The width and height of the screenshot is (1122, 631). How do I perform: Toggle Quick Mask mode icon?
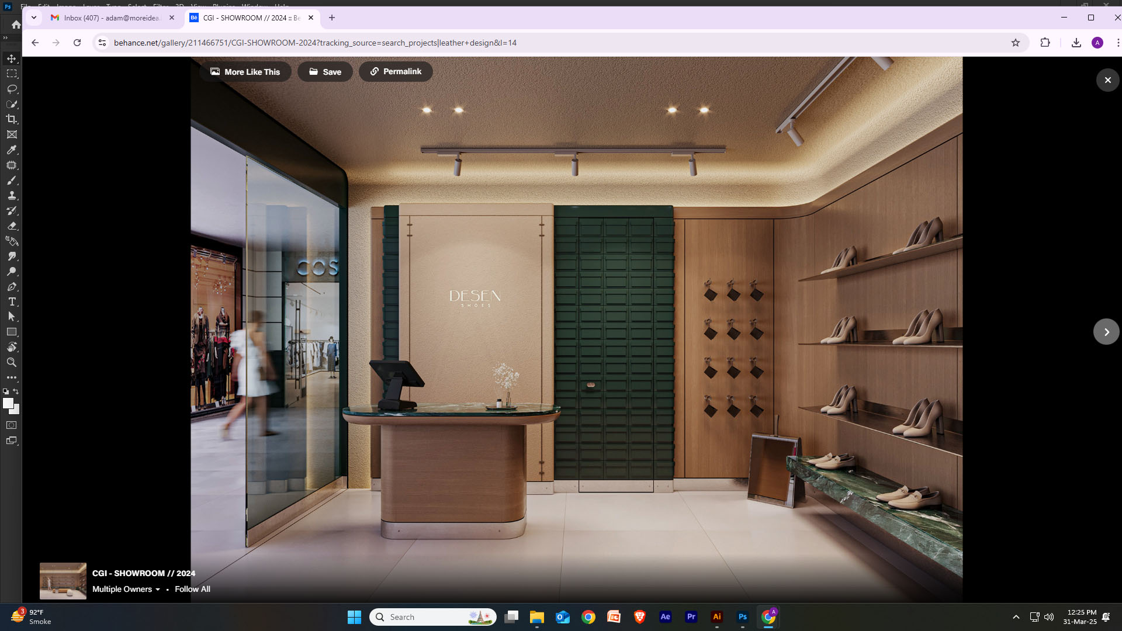tap(12, 425)
